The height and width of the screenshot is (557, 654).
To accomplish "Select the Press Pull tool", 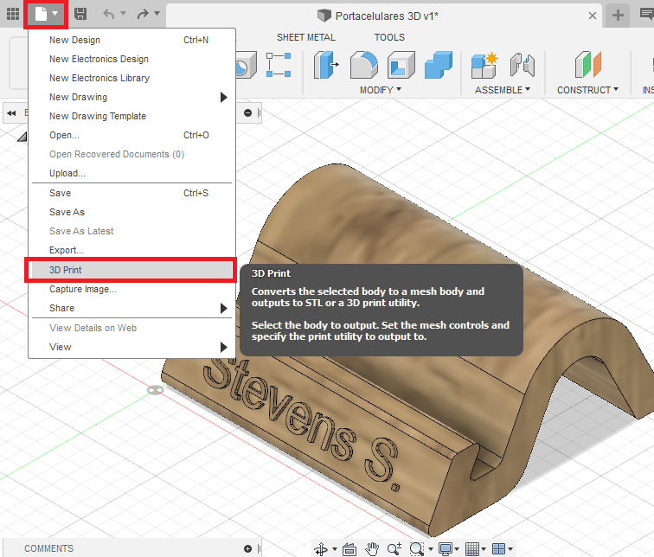I will tap(326, 65).
